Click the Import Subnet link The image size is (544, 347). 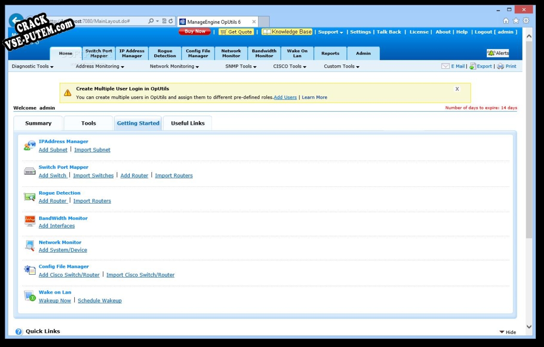point(92,150)
